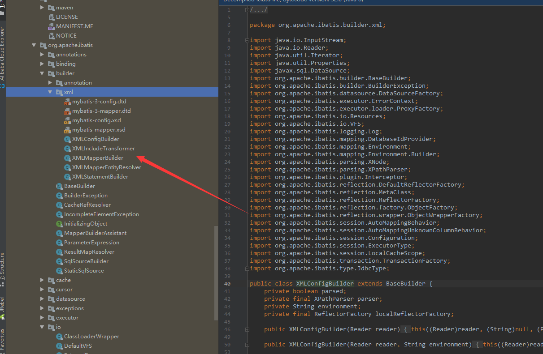
Task: Click the mybatis-3-config.dtd file icon
Action: 67,102
